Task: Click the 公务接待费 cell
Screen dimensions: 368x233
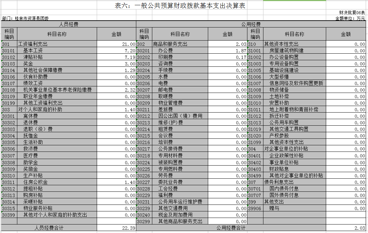Action: [180, 149]
